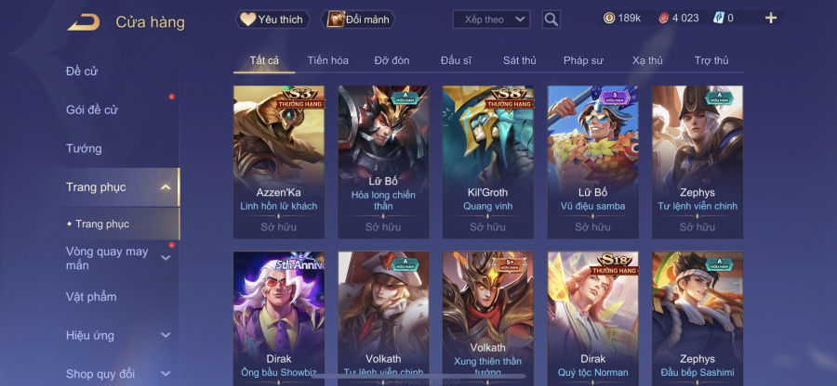Open Kil'Groth Quang vinh skin card
Screen dimensions: 837x386
click(x=488, y=161)
